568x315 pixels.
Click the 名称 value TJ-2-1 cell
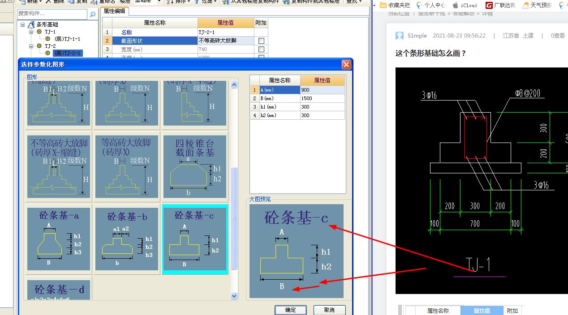coord(226,32)
